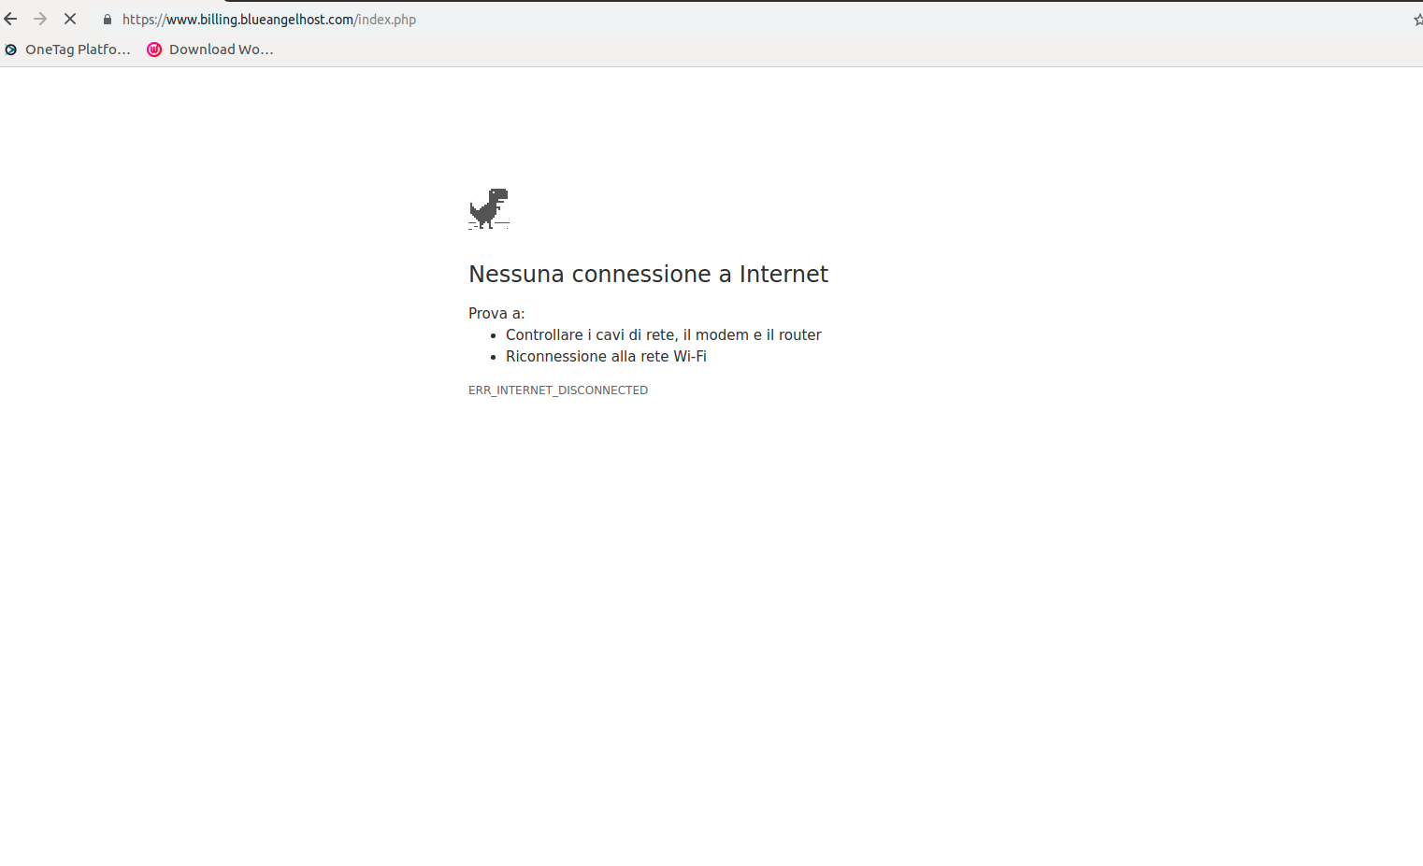Viewport: 1423px width, 866px height.
Task: Click the ERR_INTERNET_DISCONNECTED error code
Action: click(558, 390)
